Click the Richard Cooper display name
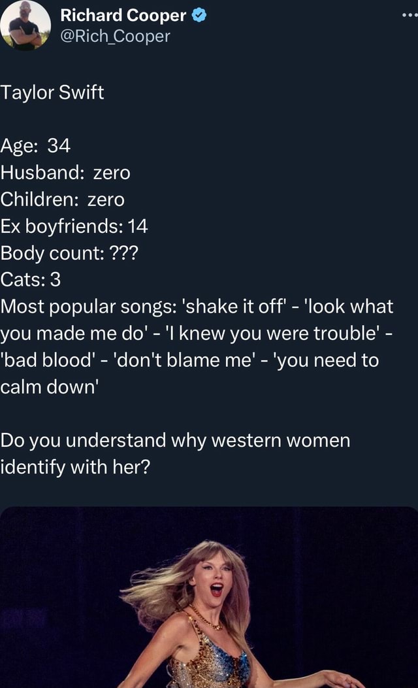The height and width of the screenshot is (688, 418). 123,16
